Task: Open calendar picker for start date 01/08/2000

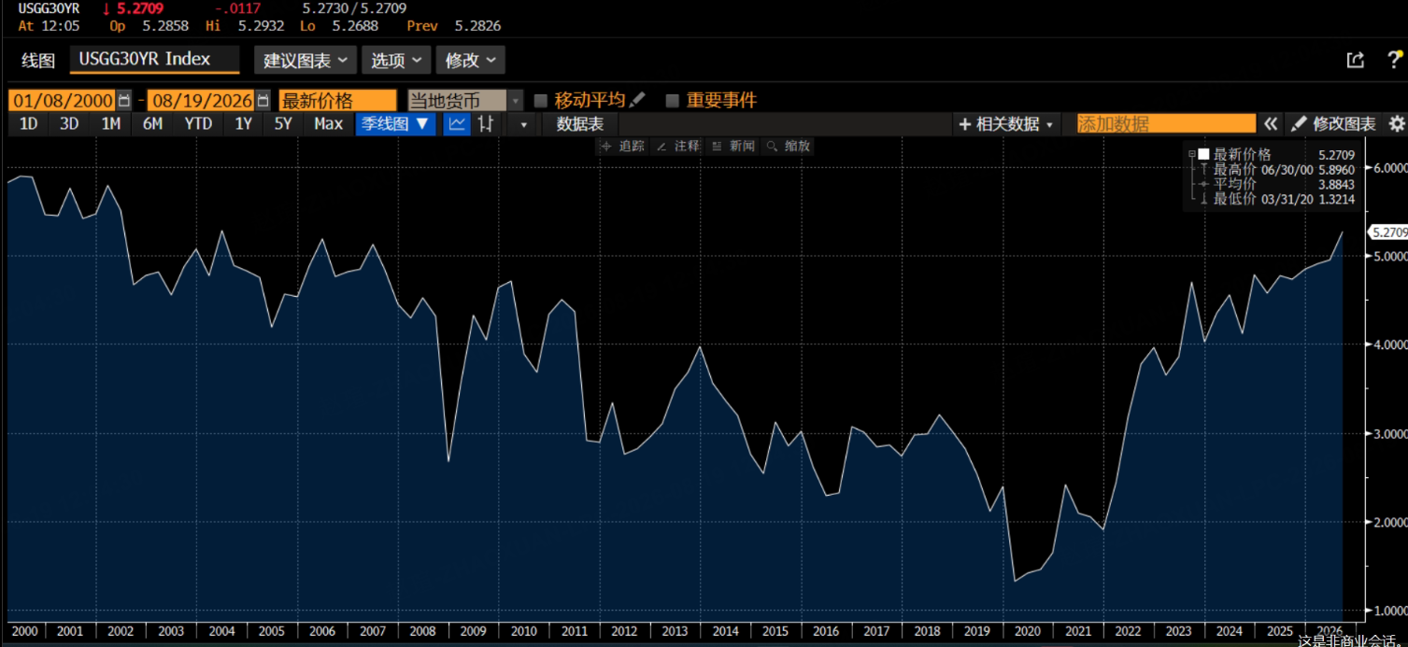Action: pyautogui.click(x=124, y=101)
